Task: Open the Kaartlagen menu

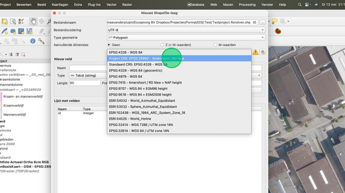Action: pos(59,5)
